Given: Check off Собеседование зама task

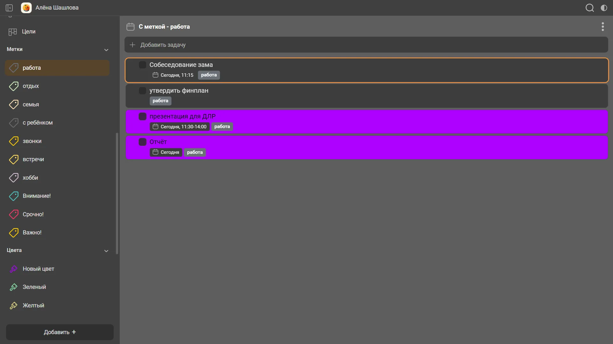Looking at the screenshot, I should pyautogui.click(x=142, y=65).
